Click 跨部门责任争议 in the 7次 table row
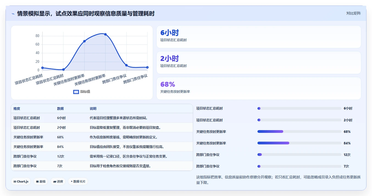This screenshot has width=372, height=196. 25,166
